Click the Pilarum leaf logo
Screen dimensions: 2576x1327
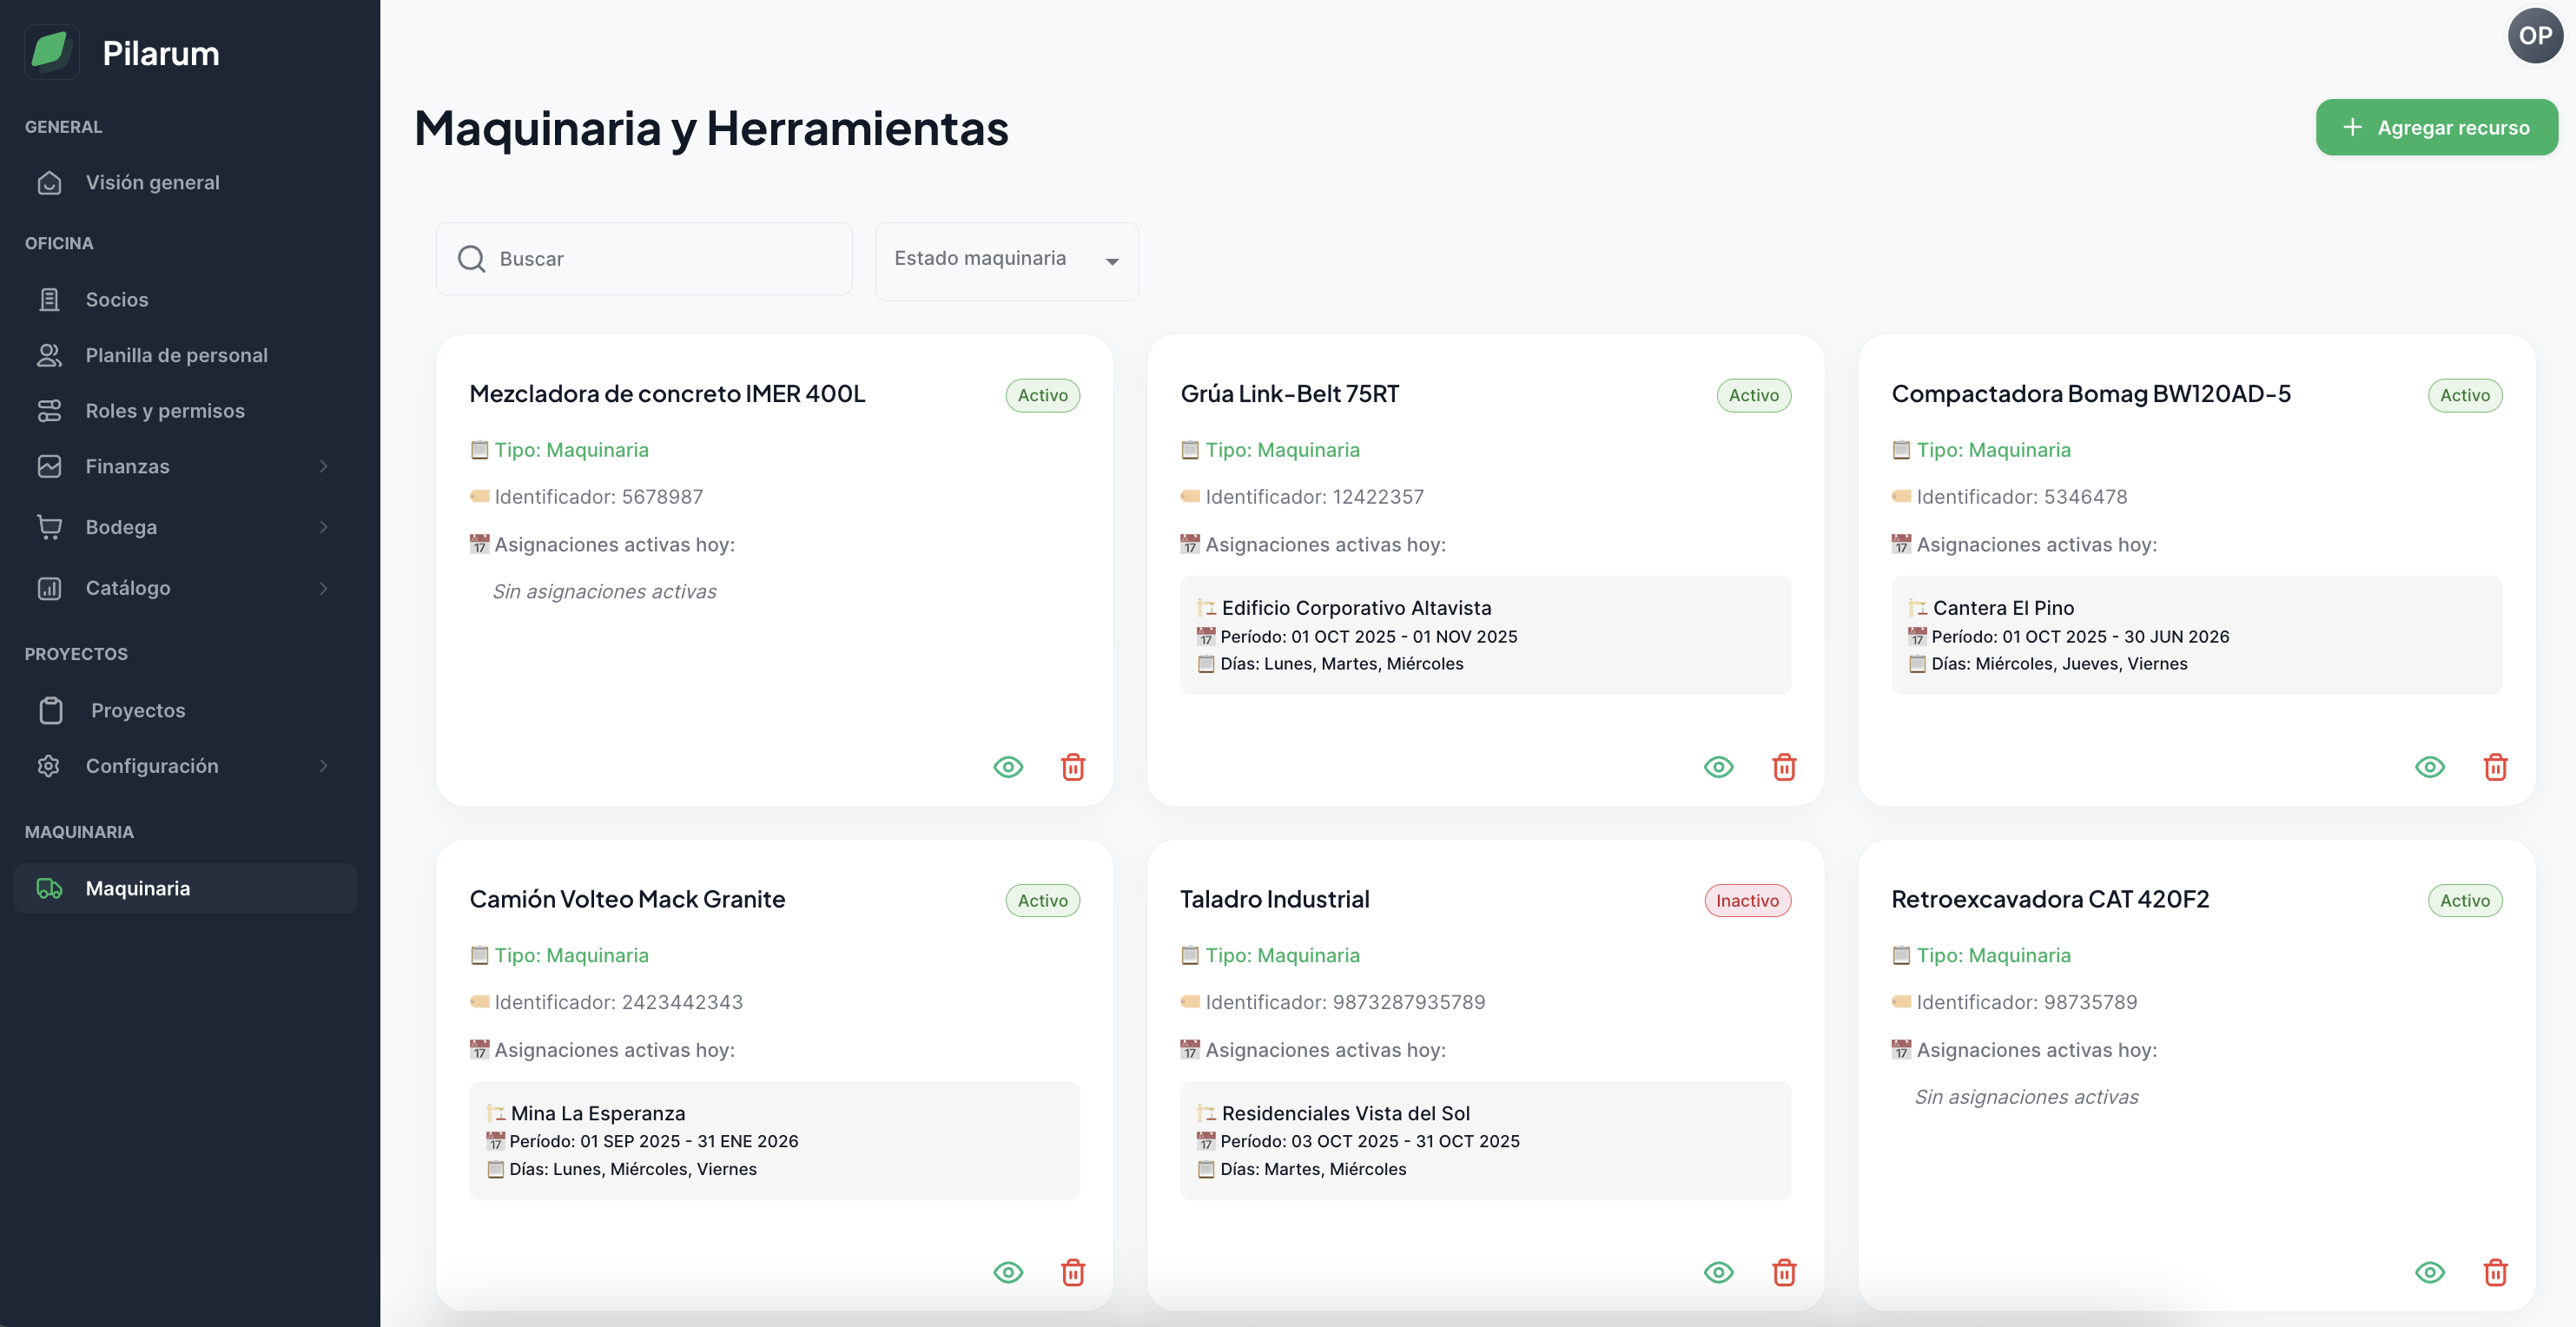click(51, 51)
